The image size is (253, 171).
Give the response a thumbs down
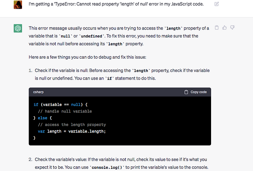[232, 28]
